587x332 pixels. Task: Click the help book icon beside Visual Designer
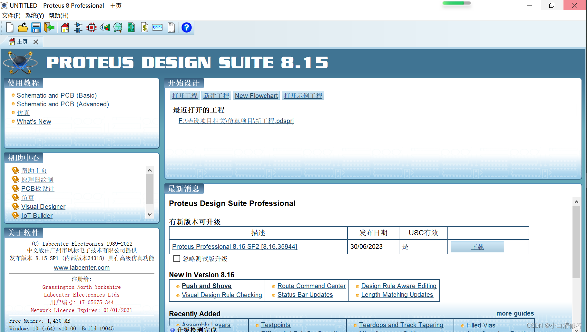click(x=15, y=206)
